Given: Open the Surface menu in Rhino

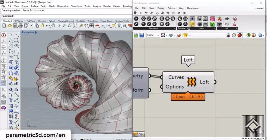Looking at the screenshot, I should point(34,6).
